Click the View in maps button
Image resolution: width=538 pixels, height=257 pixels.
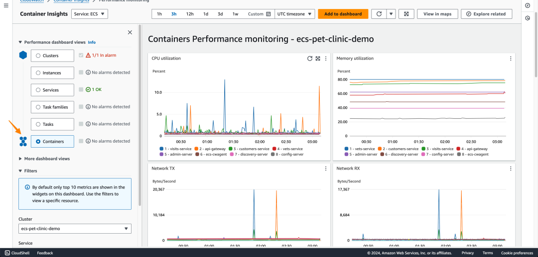pos(437,14)
